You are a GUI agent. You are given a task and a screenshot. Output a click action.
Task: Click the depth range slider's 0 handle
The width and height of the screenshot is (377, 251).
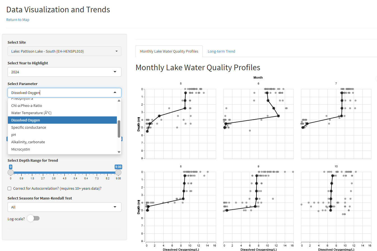click(x=11, y=172)
